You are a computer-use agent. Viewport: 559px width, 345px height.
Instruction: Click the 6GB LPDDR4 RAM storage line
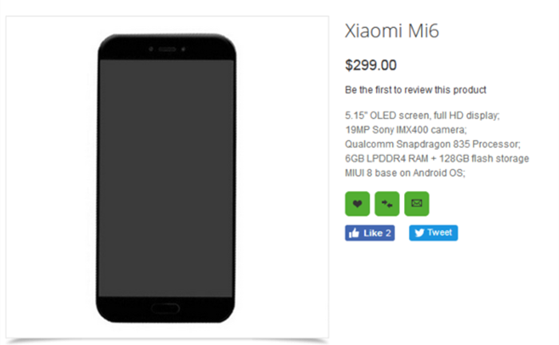[x=437, y=159]
